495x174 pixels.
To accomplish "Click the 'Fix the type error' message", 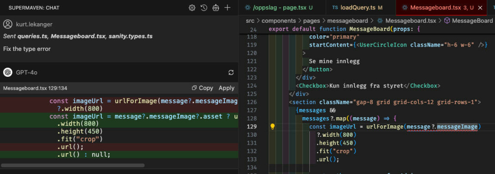I will click(27, 49).
